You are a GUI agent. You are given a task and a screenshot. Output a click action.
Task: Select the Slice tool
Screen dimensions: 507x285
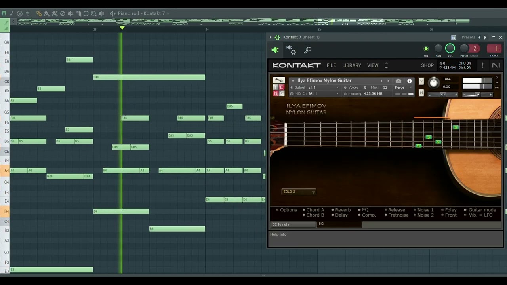78,13
